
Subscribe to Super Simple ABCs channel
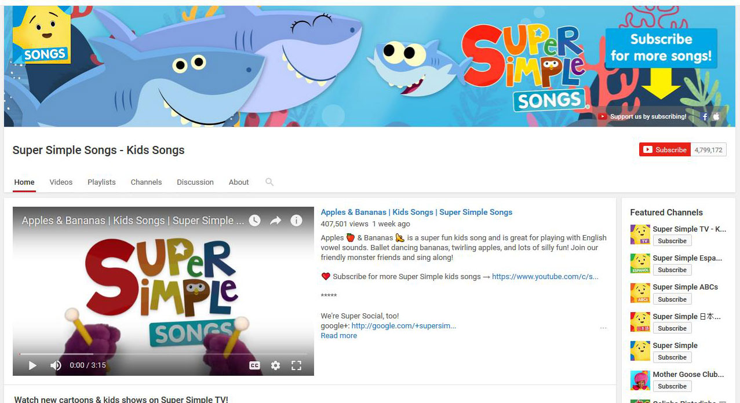pos(672,299)
